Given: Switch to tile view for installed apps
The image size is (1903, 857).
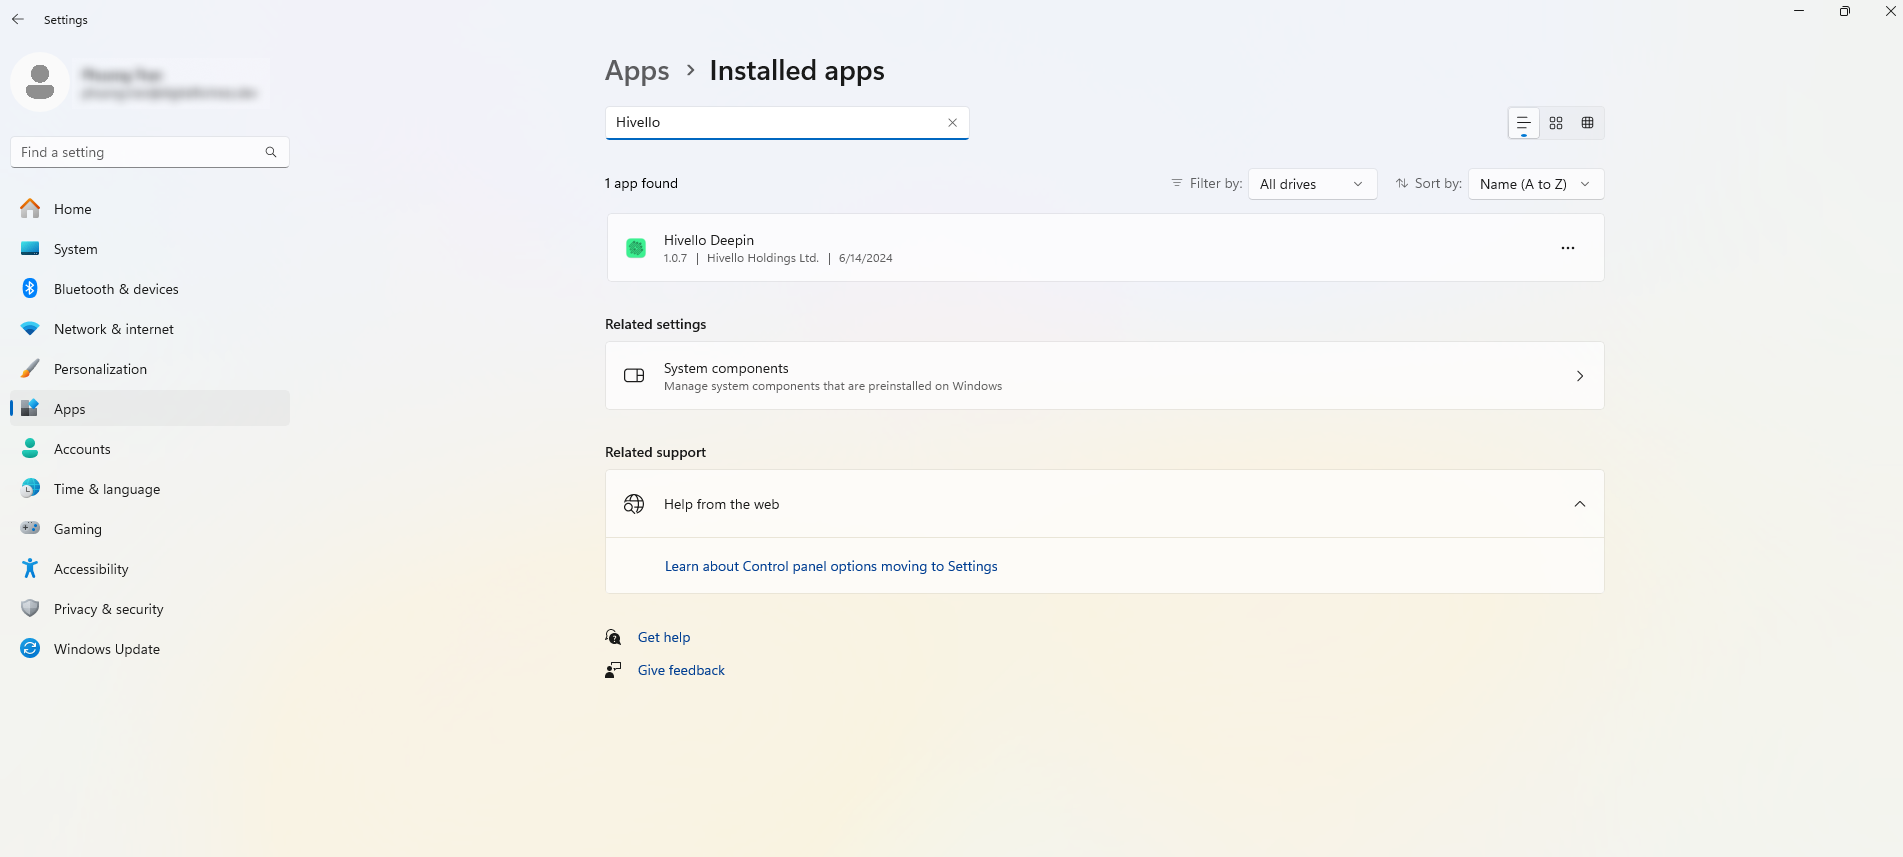Looking at the screenshot, I should pos(1556,122).
